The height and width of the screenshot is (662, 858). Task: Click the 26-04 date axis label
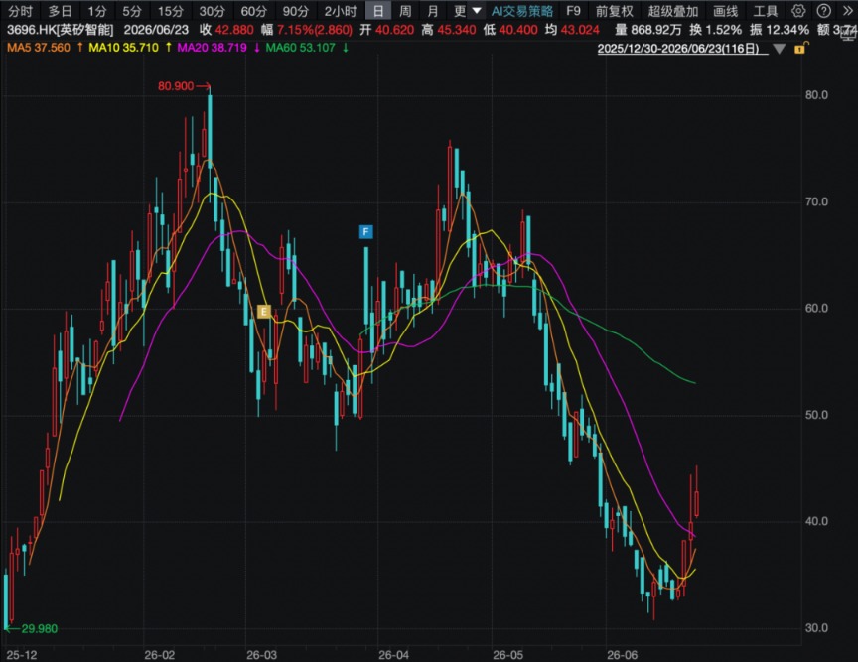coord(393,655)
